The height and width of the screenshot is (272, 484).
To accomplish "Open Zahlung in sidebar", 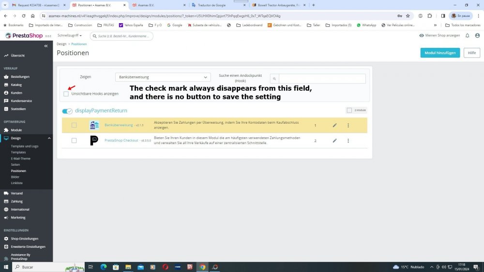I will (16, 201).
